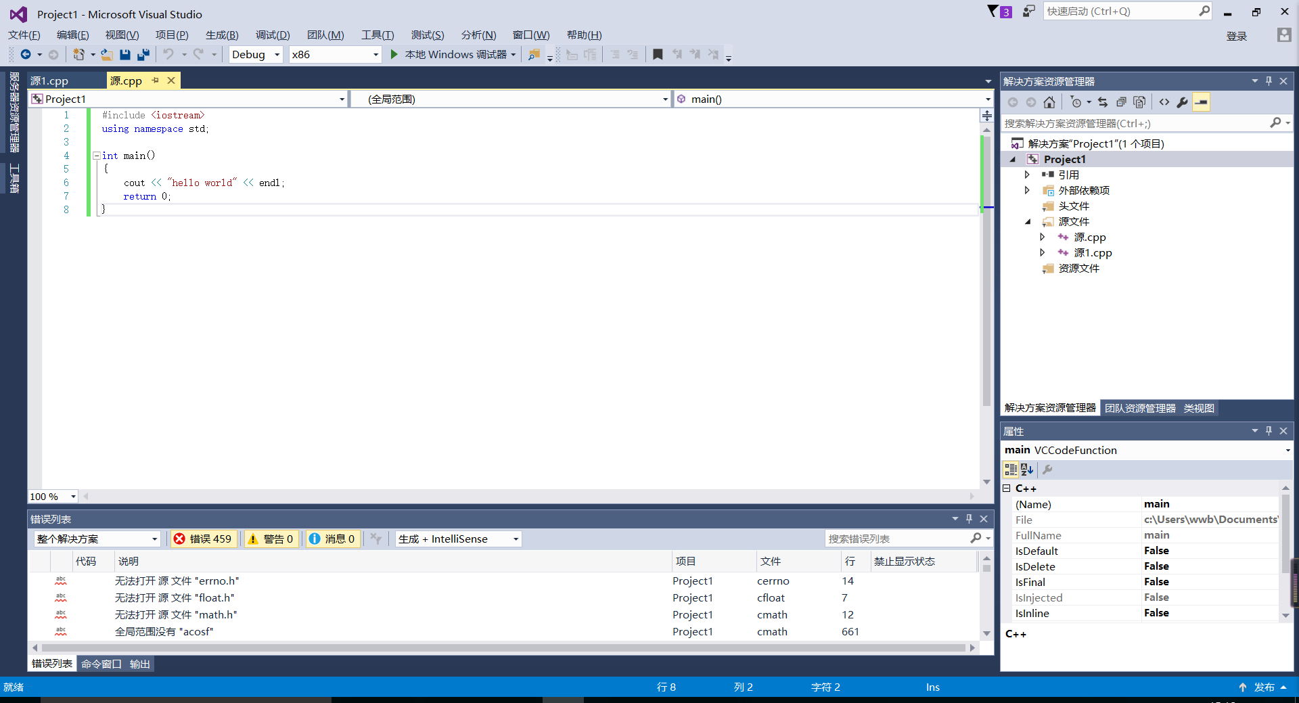The width and height of the screenshot is (1299, 703).
Task: Collapse the C++ category in Properties
Action: tap(1007, 489)
